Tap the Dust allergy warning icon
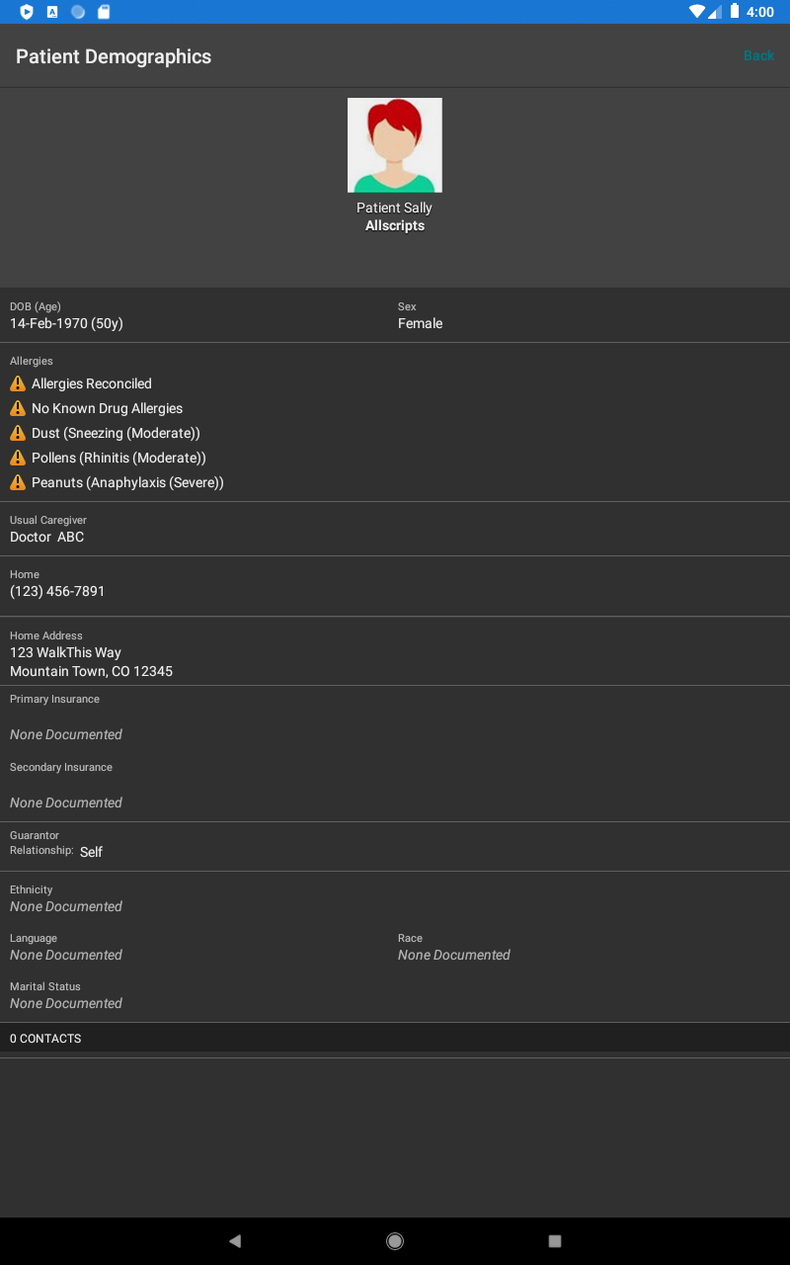The height and width of the screenshot is (1265, 790). [x=18, y=433]
